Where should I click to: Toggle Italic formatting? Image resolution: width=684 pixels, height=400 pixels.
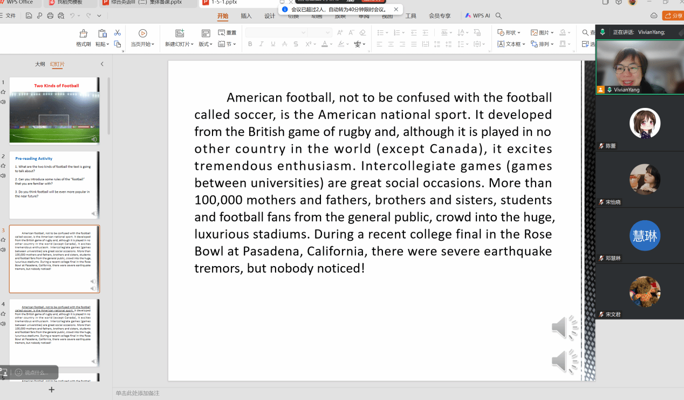262,44
